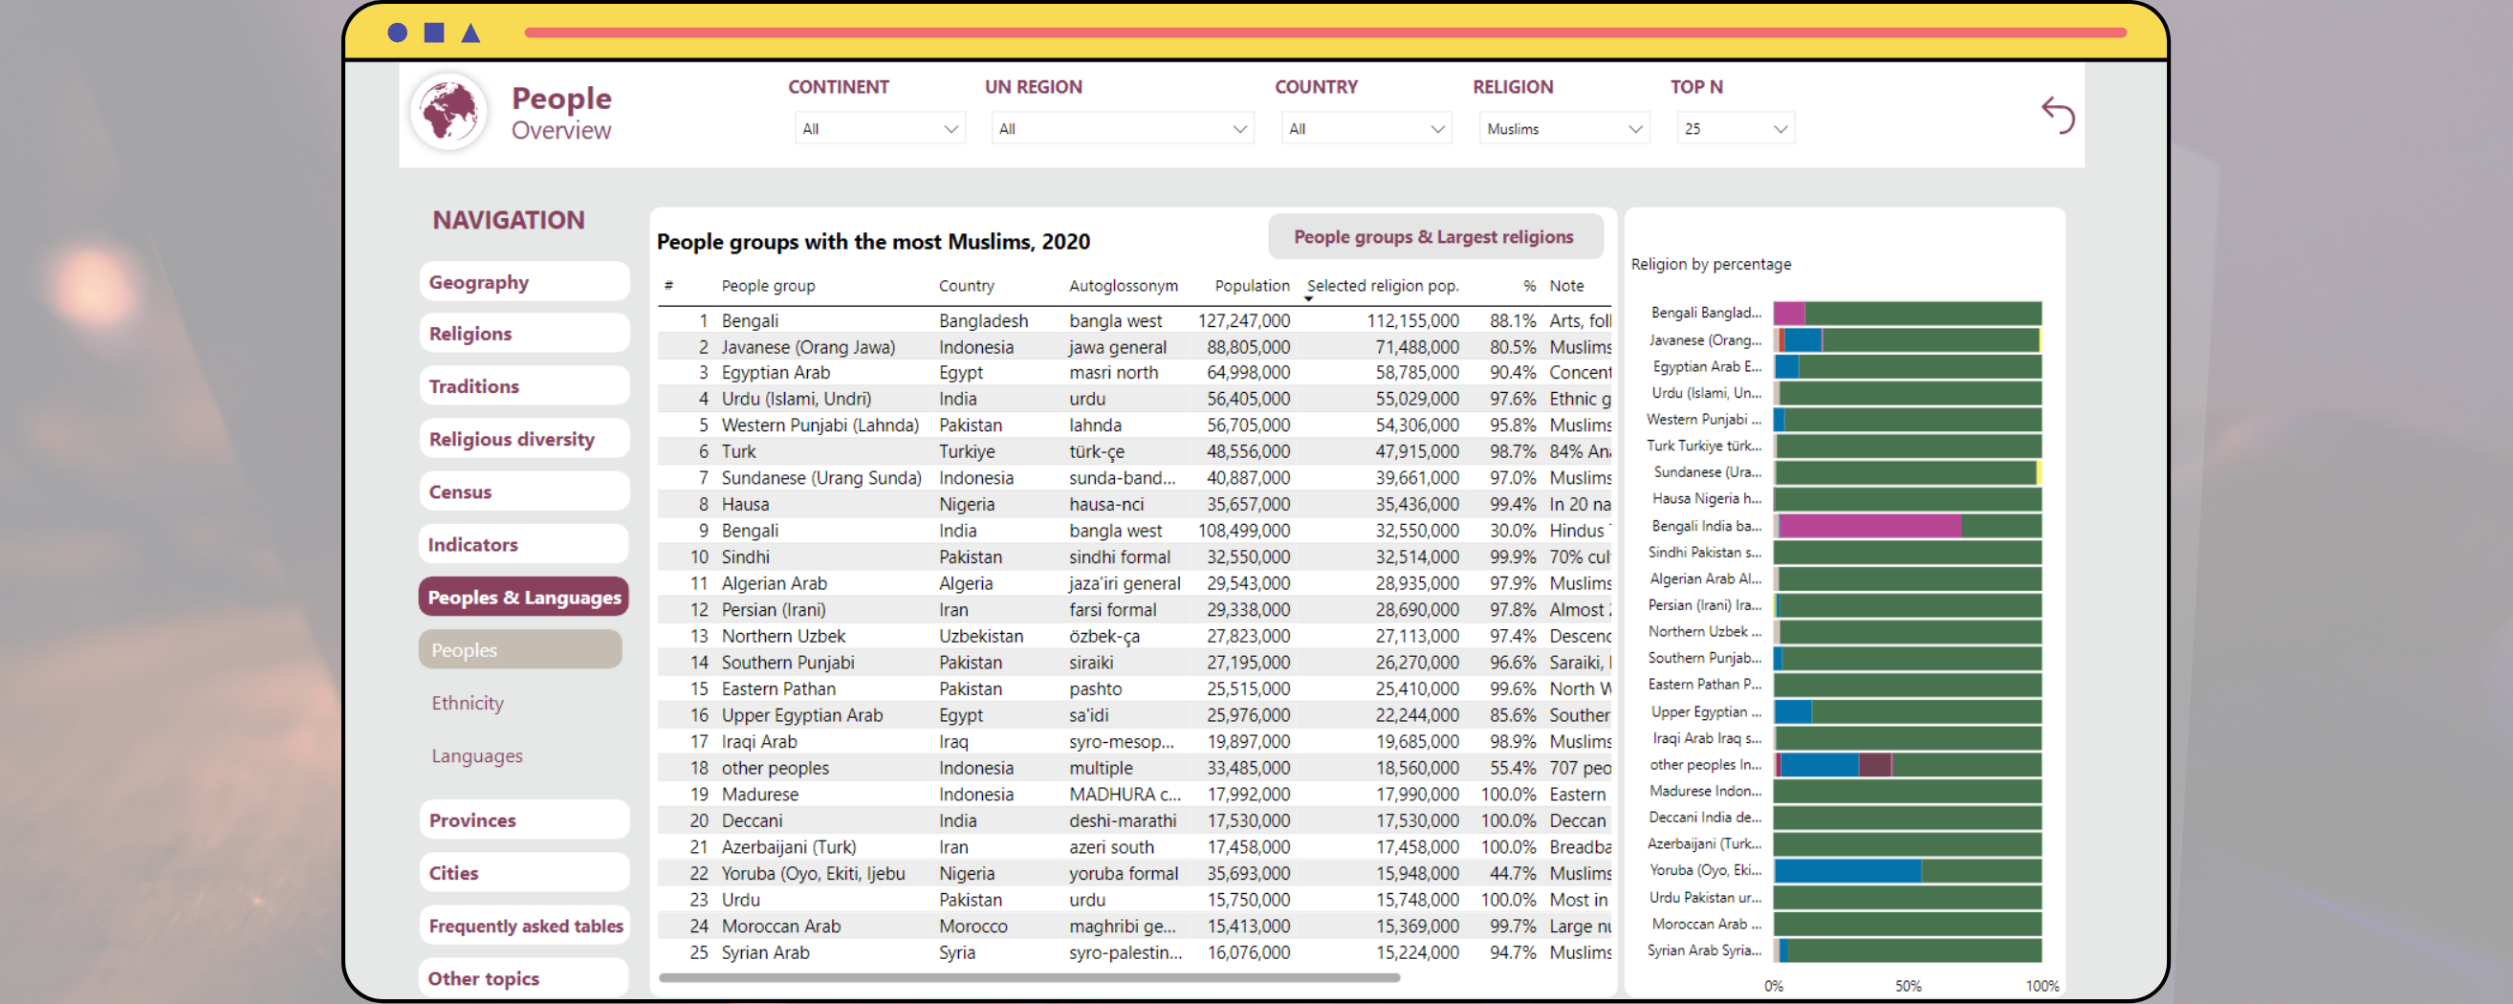The height and width of the screenshot is (1004, 2513).
Task: Go to Geography navigation page
Action: click(x=524, y=282)
